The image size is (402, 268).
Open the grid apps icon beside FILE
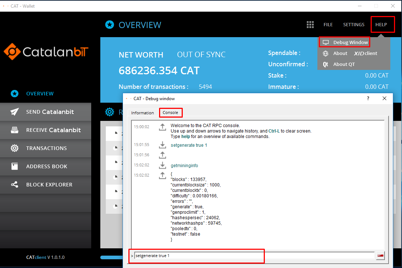coord(310,24)
